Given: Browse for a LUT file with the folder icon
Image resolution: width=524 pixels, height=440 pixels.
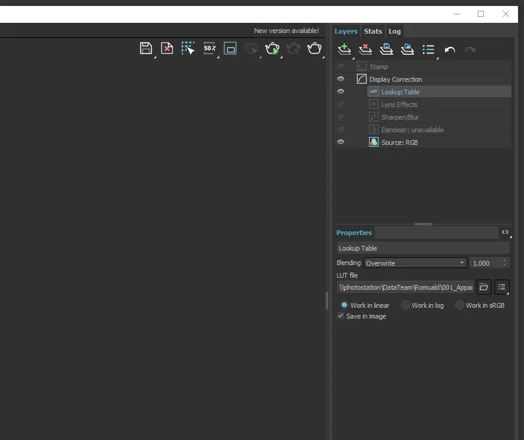Looking at the screenshot, I should pyautogui.click(x=484, y=287).
